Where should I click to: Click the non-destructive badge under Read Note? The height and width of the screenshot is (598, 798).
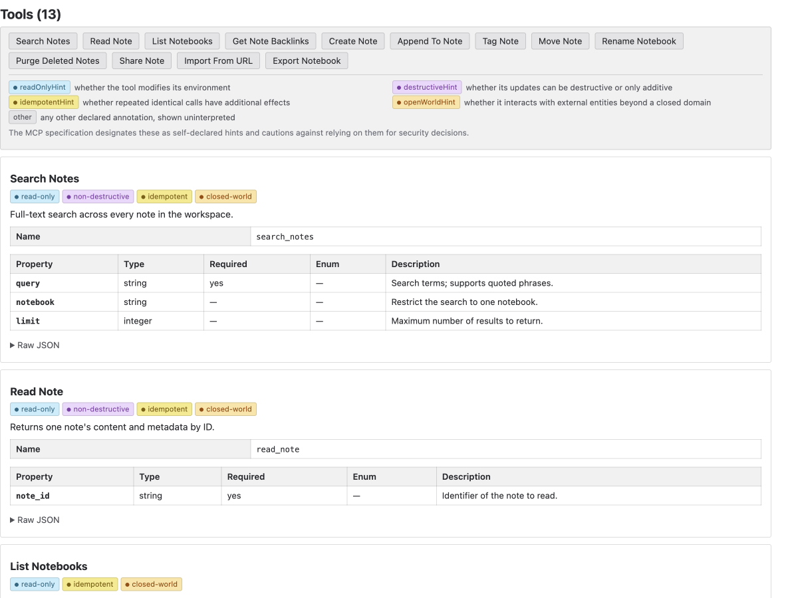98,409
